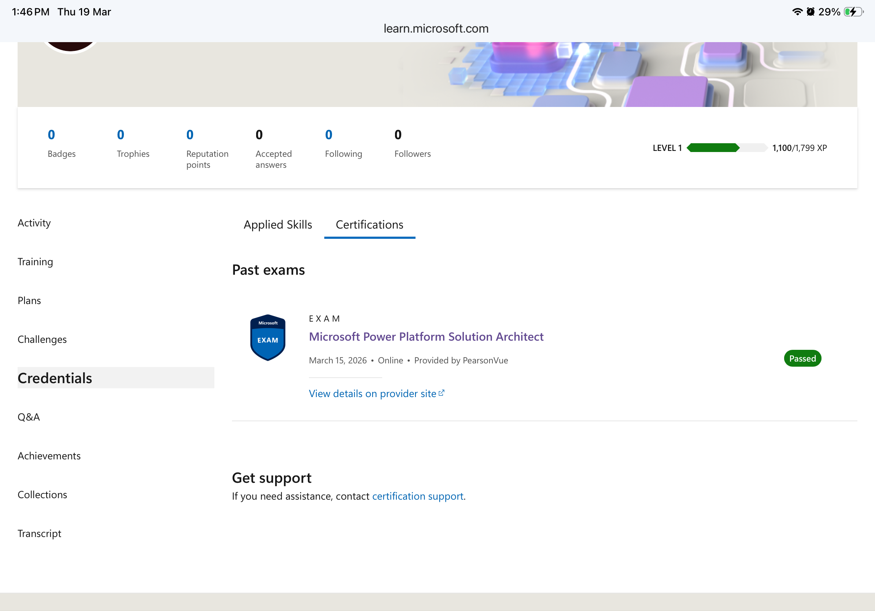This screenshot has width=875, height=611.
Task: Click 'March 15, 2026' exam date
Action: pos(338,360)
